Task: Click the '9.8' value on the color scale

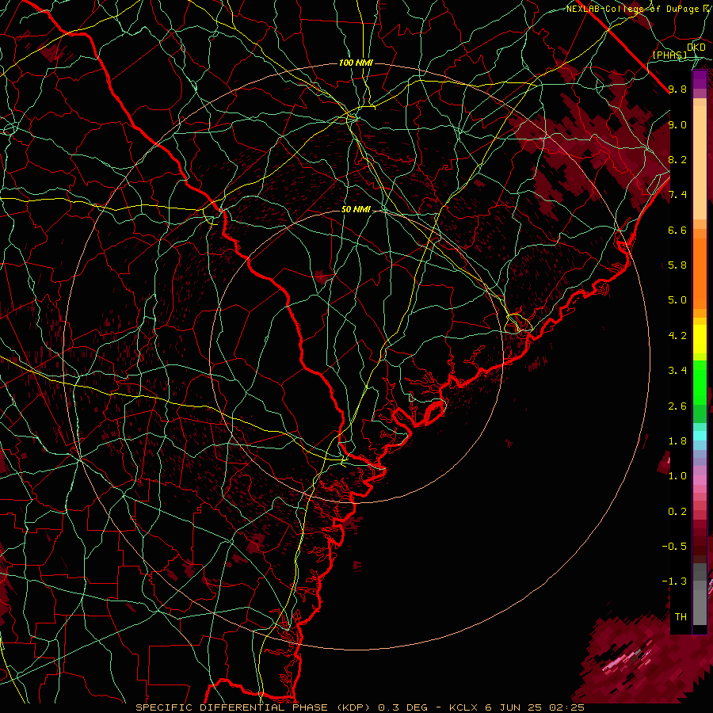Action: (x=677, y=89)
